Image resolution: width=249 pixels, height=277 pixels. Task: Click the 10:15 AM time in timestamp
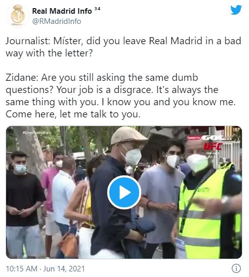pos(21,269)
